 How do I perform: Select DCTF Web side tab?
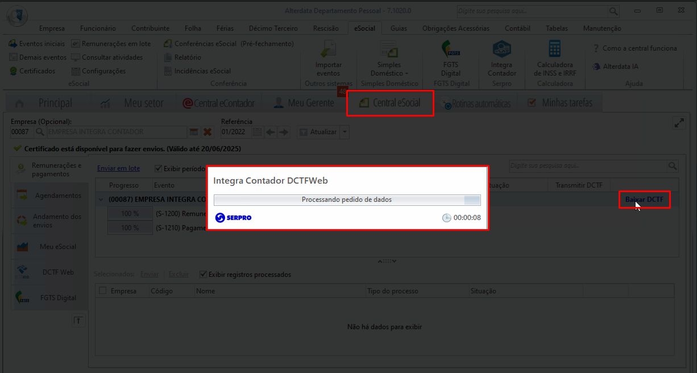coord(50,272)
